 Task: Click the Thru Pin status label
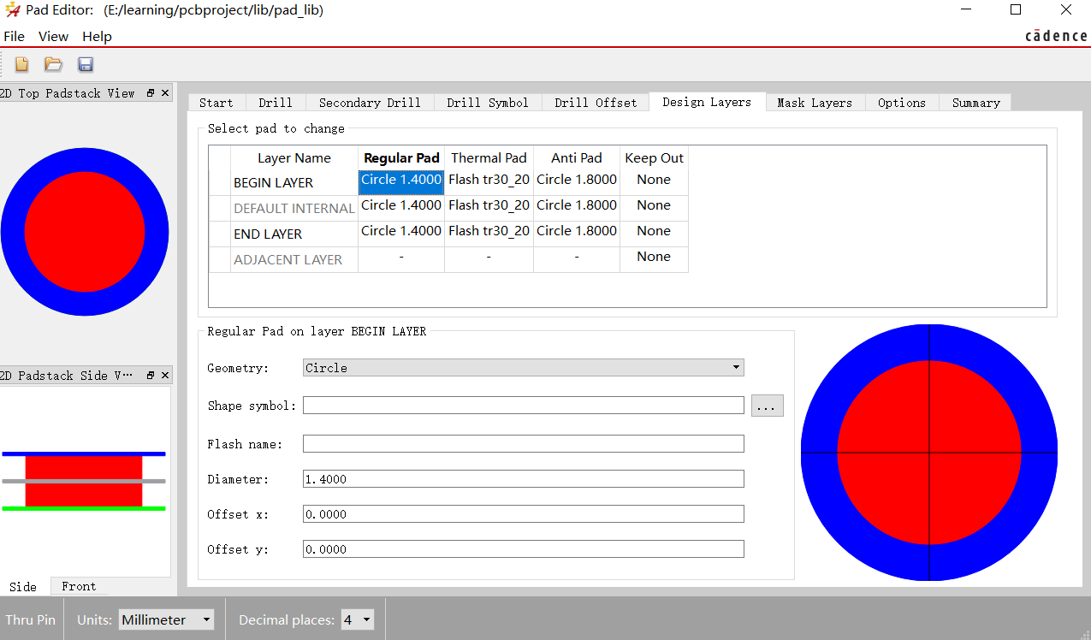30,619
